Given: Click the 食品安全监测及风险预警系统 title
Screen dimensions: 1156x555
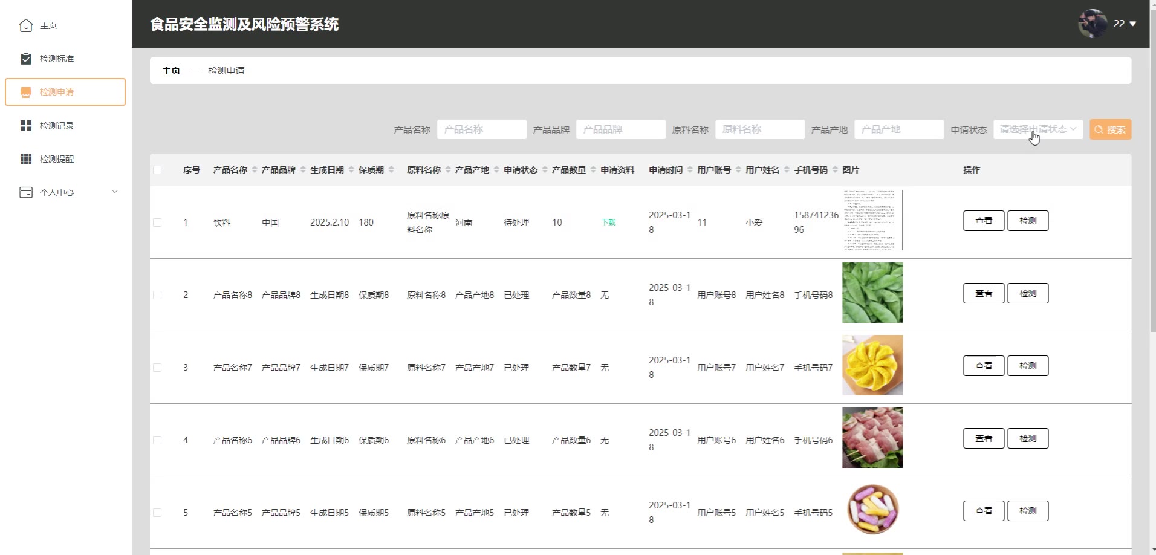Looking at the screenshot, I should [x=244, y=24].
